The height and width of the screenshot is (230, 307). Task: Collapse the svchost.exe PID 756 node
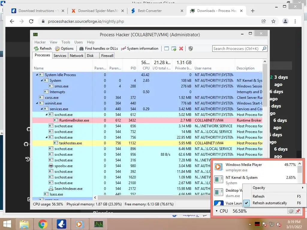tap(46, 137)
